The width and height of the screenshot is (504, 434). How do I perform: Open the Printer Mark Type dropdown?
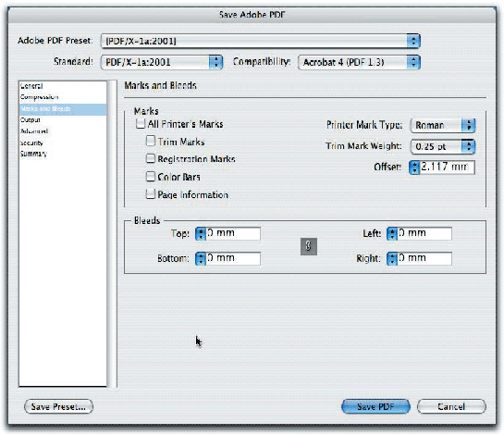[443, 125]
